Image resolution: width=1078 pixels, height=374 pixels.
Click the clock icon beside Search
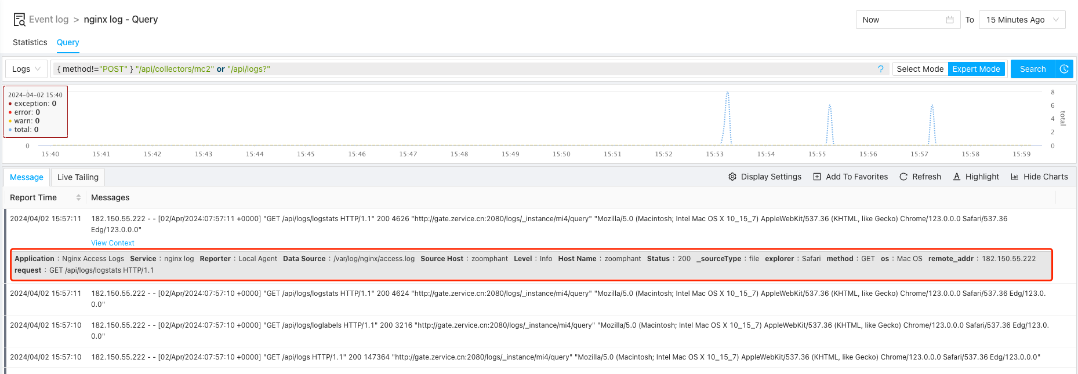tap(1064, 69)
